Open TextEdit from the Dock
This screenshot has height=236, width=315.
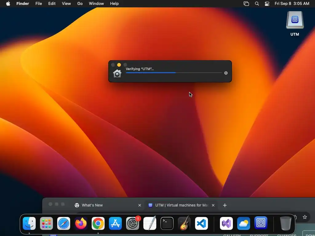pos(150,223)
